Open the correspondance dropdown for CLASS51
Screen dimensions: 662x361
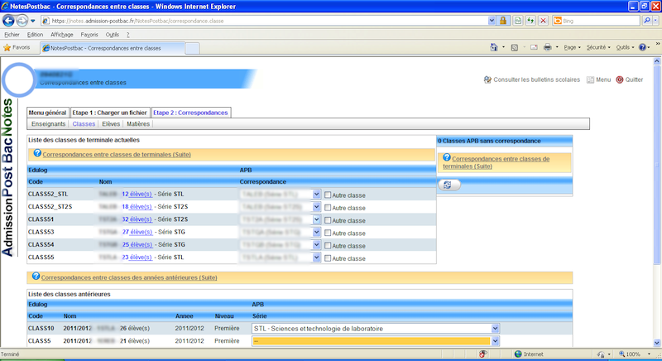[x=316, y=220]
